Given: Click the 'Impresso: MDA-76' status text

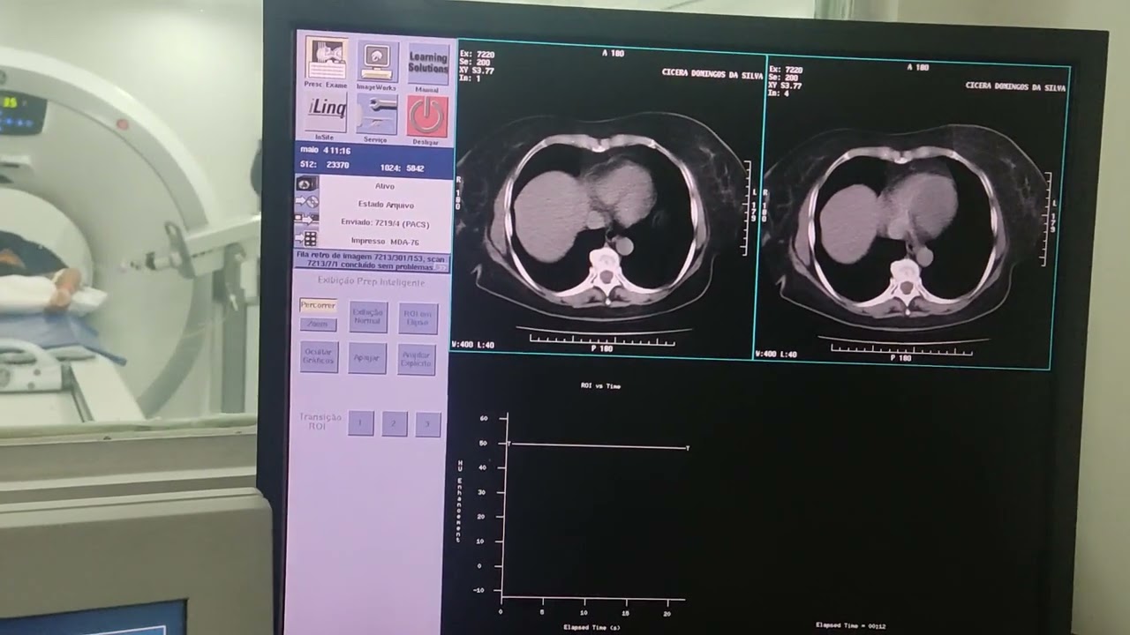Looking at the screenshot, I should 385,241.
